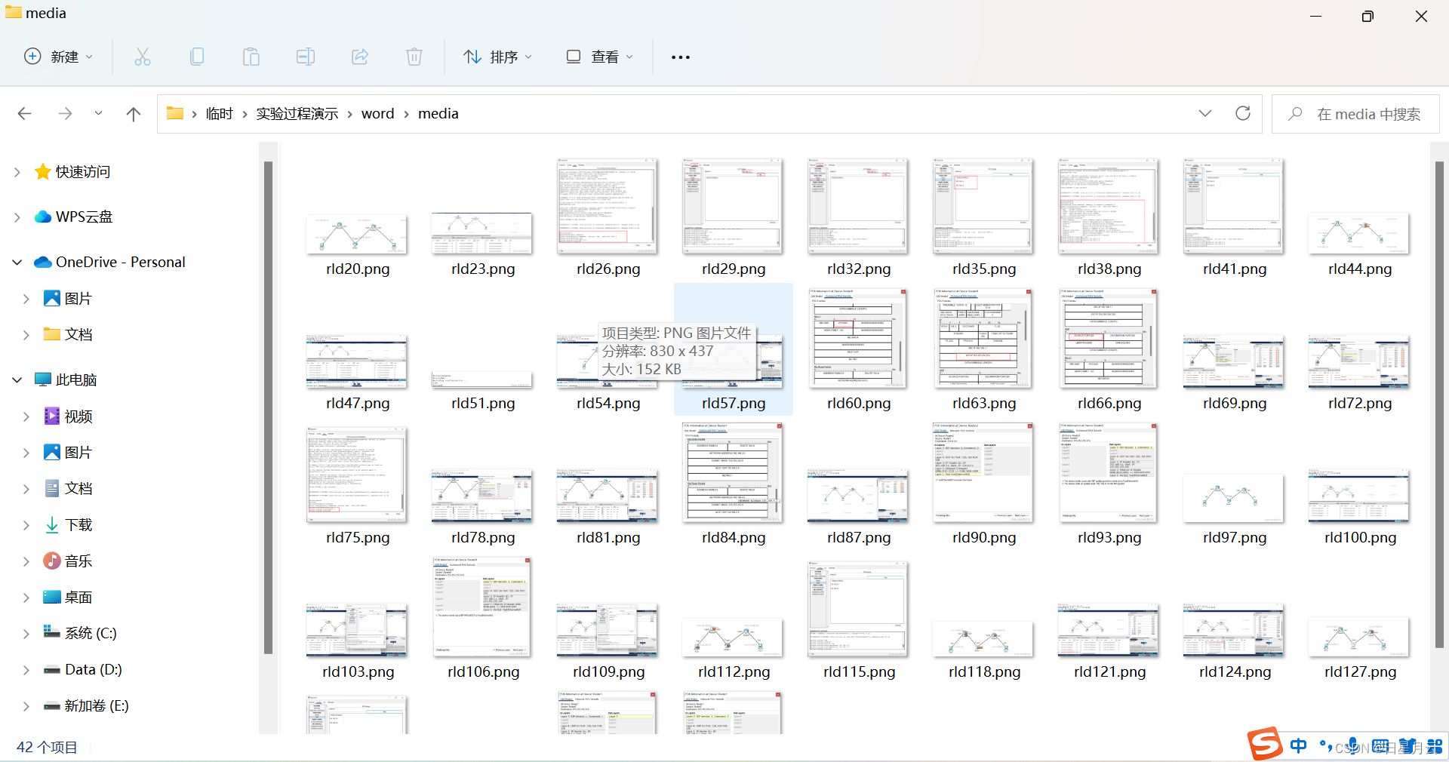Image resolution: width=1449 pixels, height=762 pixels.
Task: Click the Delete trash icon
Action: [414, 57]
